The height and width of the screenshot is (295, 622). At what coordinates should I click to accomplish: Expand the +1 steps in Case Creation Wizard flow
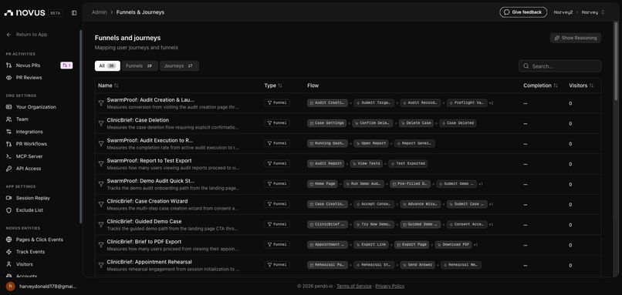491,204
